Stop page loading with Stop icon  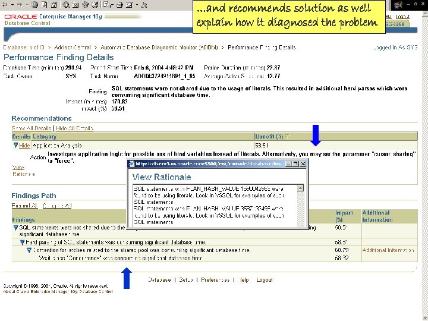34,5
